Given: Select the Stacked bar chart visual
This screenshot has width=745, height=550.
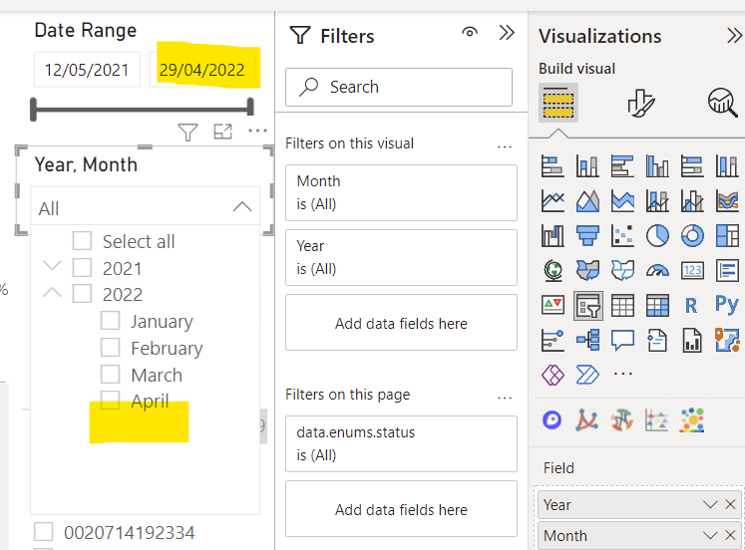Looking at the screenshot, I should click(x=553, y=166).
